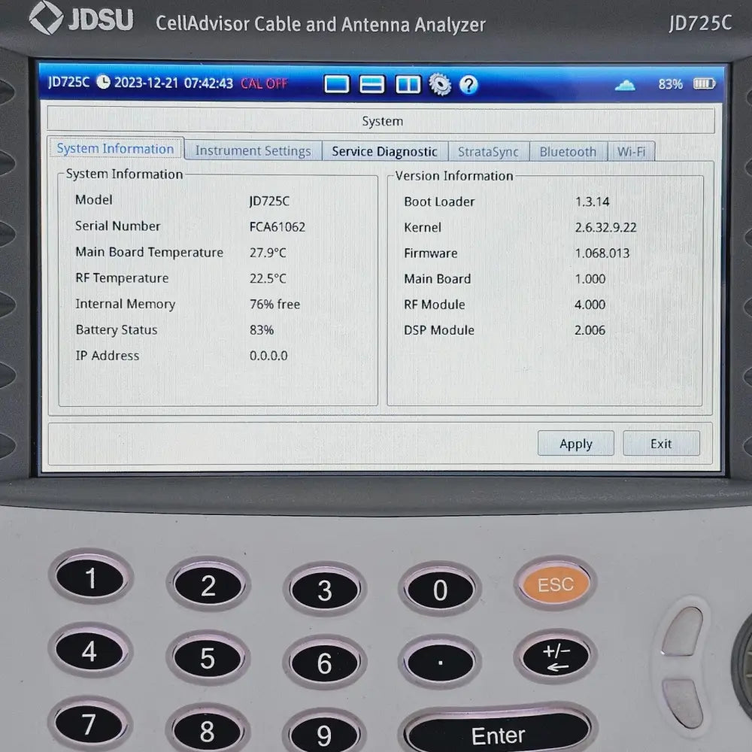Click the Apply button
The width and height of the screenshot is (752, 752).
tap(575, 444)
